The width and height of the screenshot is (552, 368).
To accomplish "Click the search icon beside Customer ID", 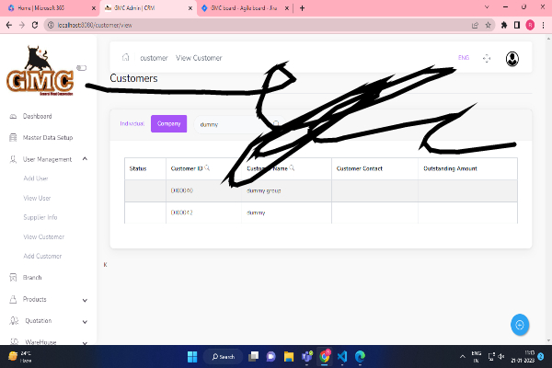I will click(208, 168).
